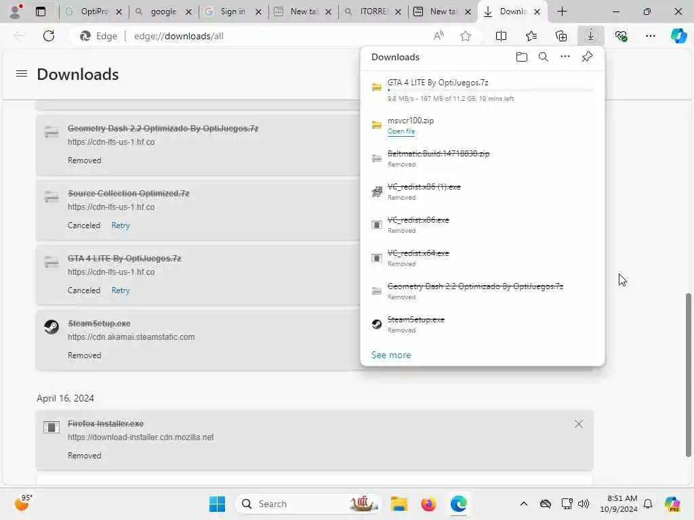Open the notifications bell icon

648,504
